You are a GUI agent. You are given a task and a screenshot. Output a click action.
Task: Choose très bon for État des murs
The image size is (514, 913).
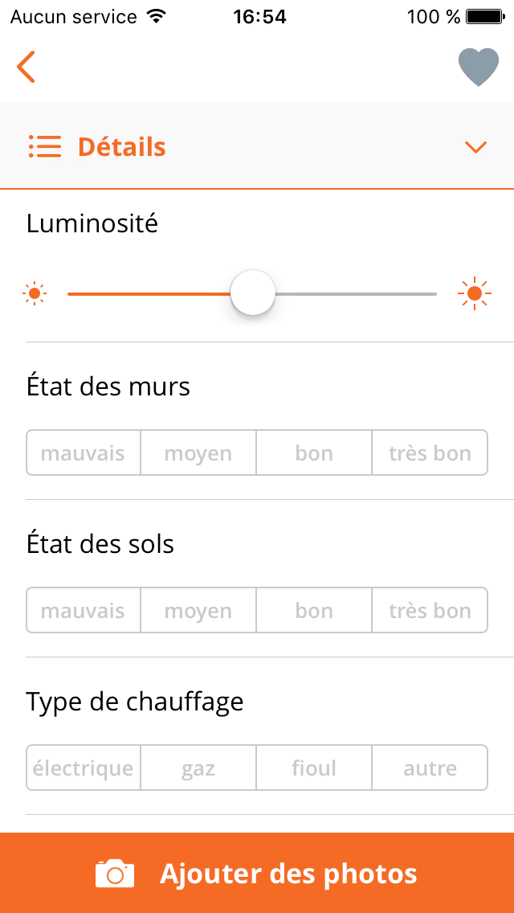430,453
